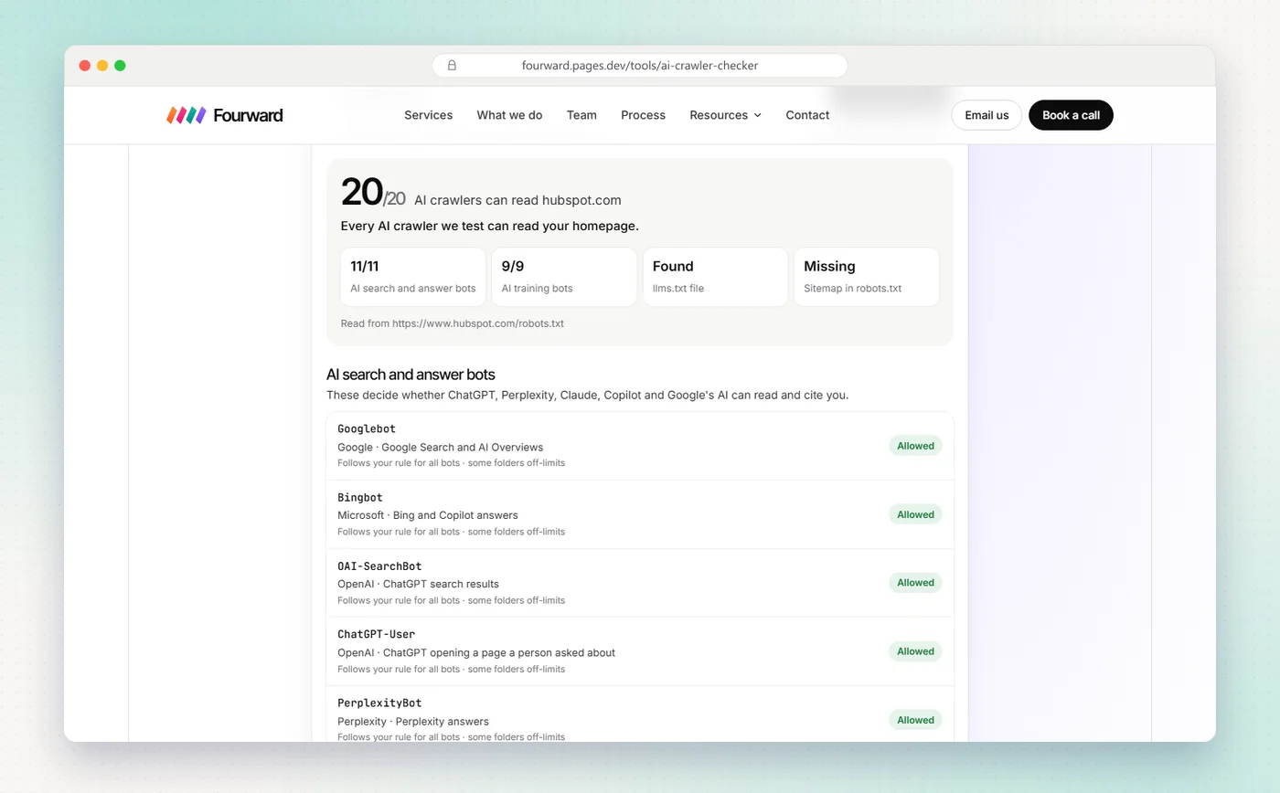The image size is (1280, 793).
Task: Click the Allowed badge for Googlebot
Action: pos(915,446)
